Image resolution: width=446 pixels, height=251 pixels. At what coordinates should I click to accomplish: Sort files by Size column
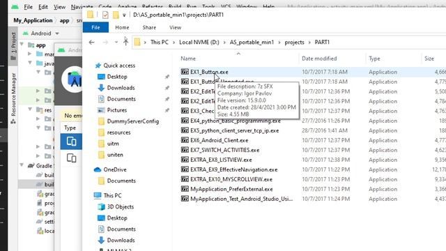(429, 59)
